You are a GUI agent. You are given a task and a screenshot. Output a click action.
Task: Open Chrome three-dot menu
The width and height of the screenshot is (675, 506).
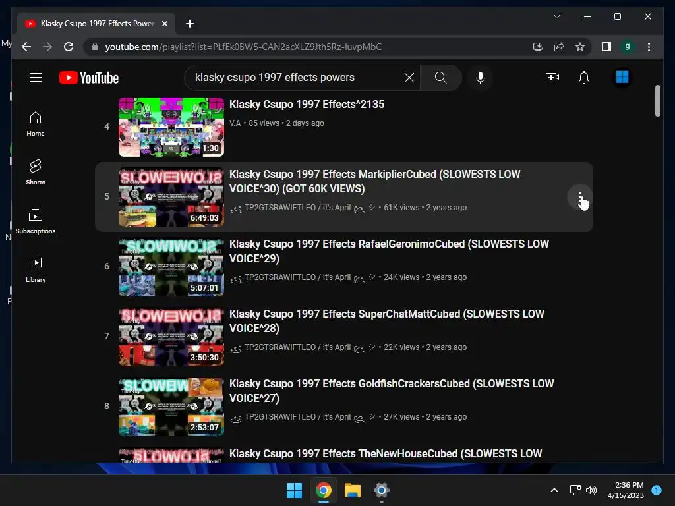click(x=649, y=47)
